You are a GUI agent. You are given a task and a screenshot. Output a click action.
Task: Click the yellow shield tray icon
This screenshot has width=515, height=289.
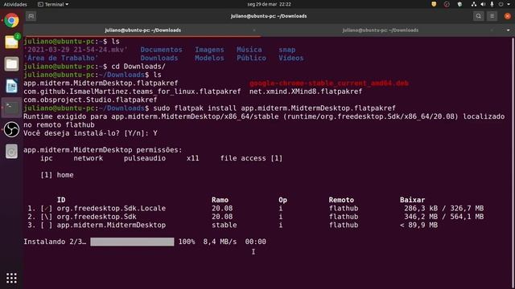434,4
